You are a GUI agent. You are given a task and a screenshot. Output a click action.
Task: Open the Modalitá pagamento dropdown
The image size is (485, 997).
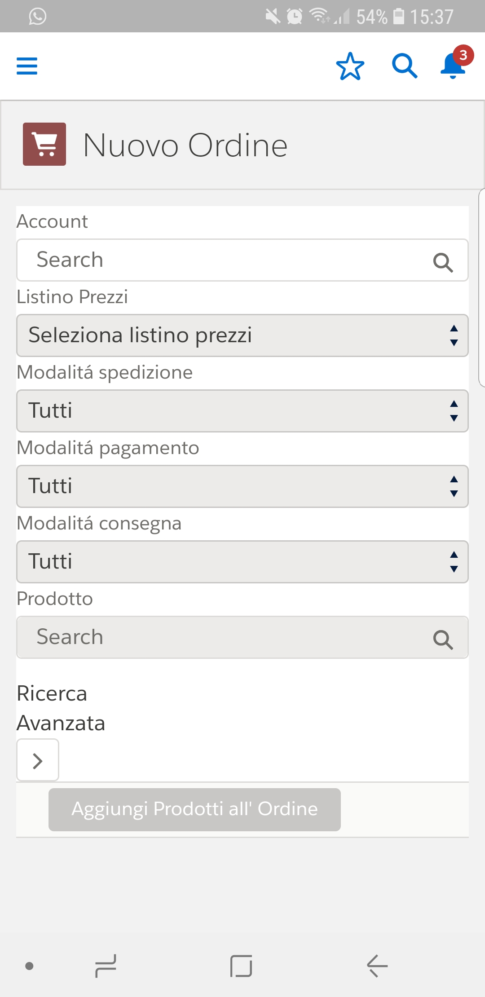pyautogui.click(x=242, y=486)
